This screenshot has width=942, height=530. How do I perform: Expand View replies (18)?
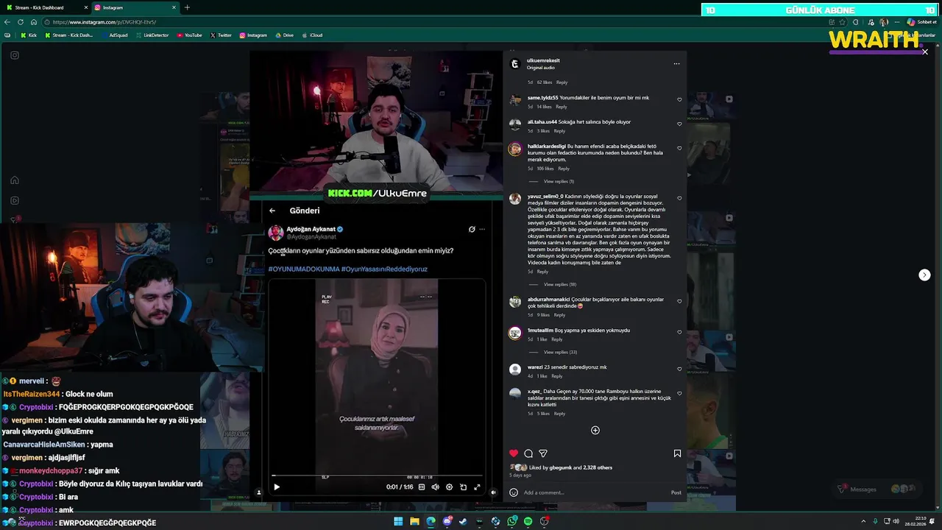560,284
